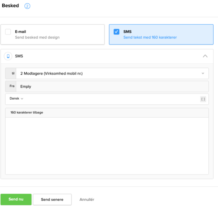Screen dimensions: 218x207
Task: Click the merge field brackets icon
Action: pos(203,99)
